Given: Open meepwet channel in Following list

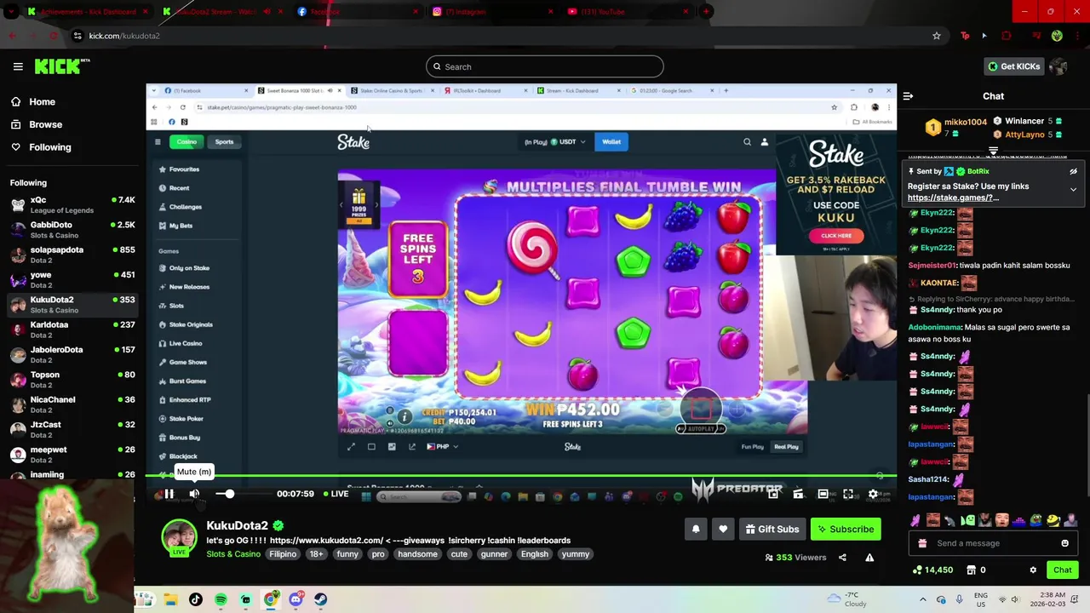Looking at the screenshot, I should click(72, 455).
